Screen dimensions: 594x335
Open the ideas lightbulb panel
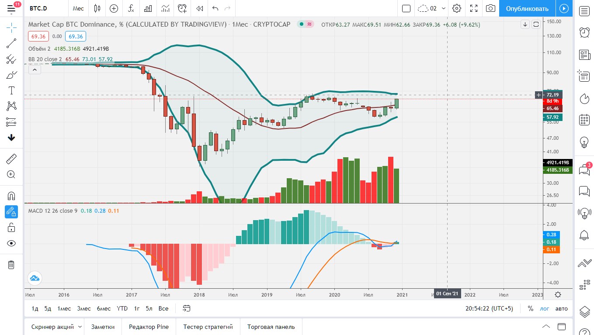pos(584,142)
